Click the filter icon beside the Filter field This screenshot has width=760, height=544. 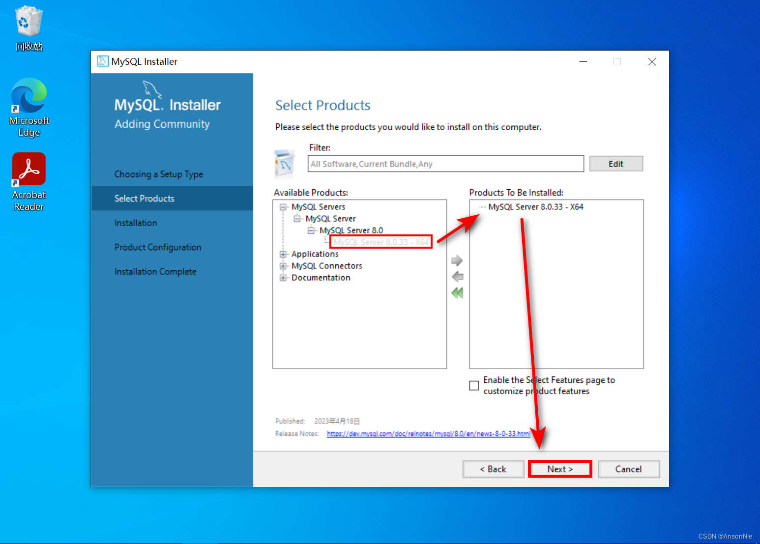(285, 164)
